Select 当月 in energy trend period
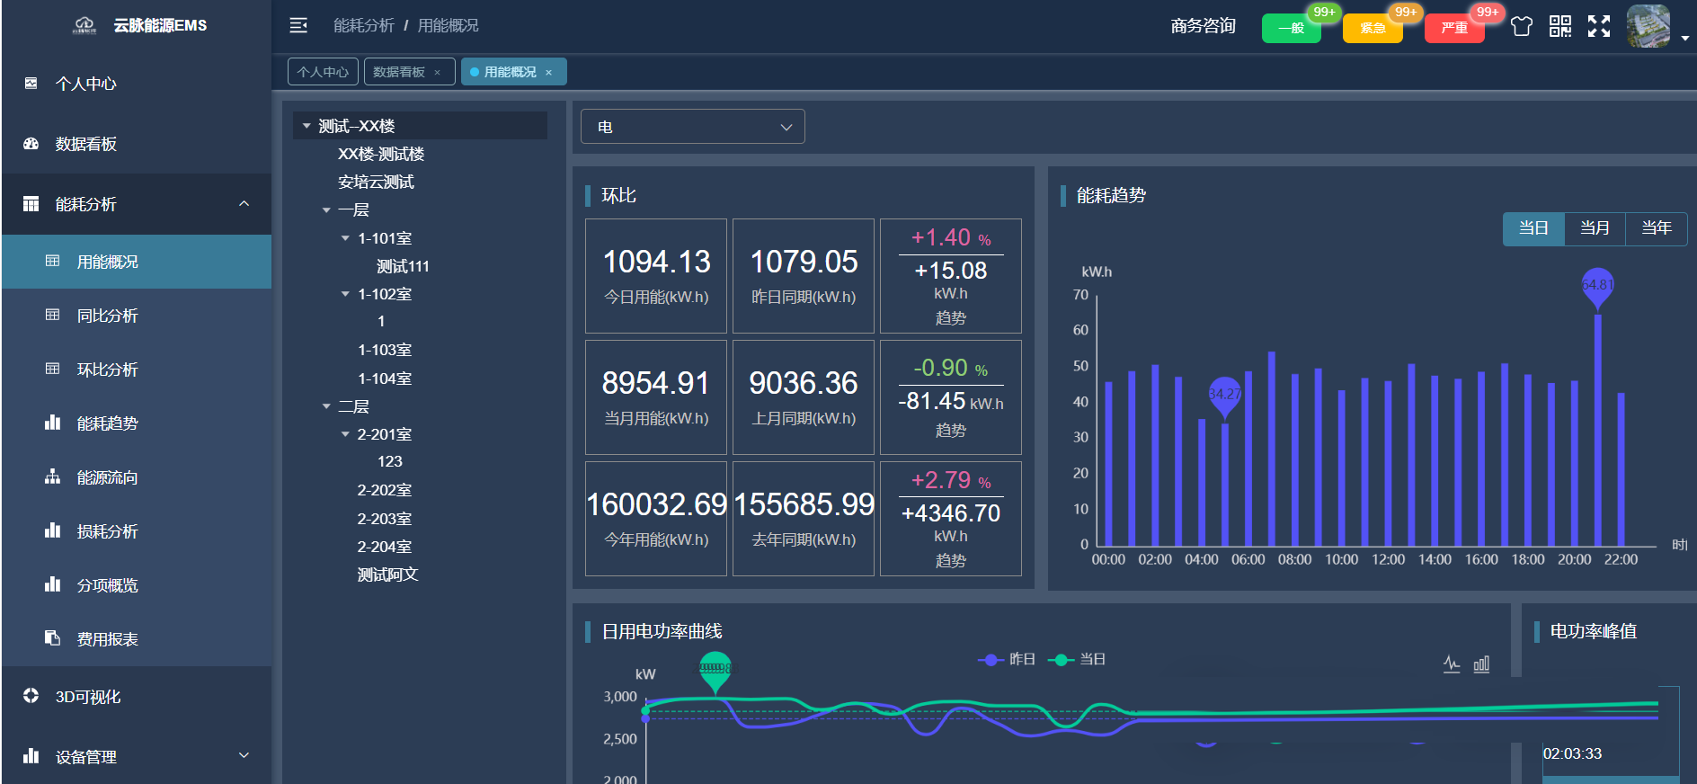1697x784 pixels. pyautogui.click(x=1595, y=228)
